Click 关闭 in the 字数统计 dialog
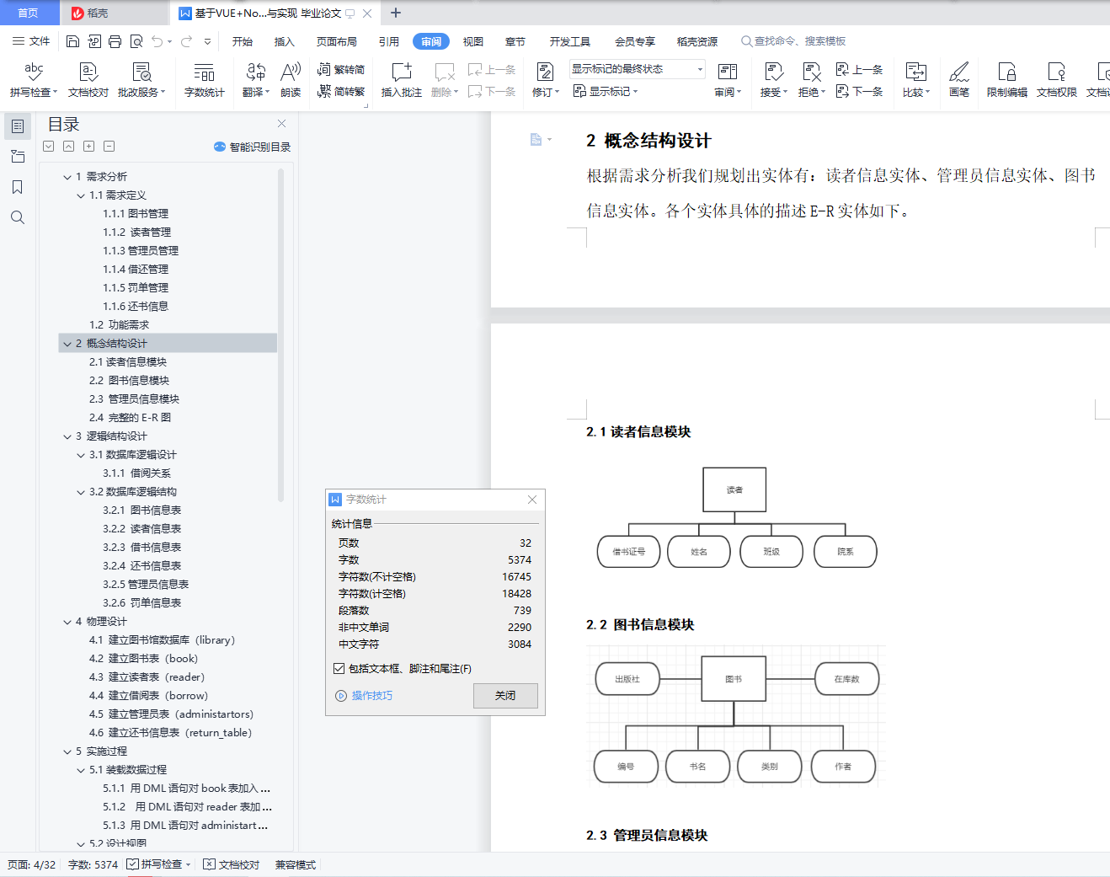This screenshot has height=877, width=1110. [x=505, y=696]
